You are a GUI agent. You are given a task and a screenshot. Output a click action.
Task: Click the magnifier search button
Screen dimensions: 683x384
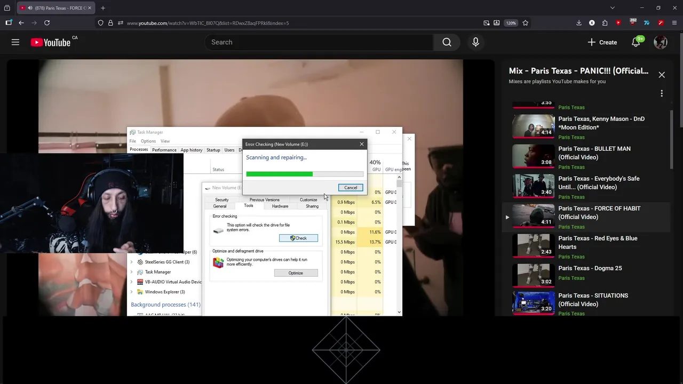point(447,42)
